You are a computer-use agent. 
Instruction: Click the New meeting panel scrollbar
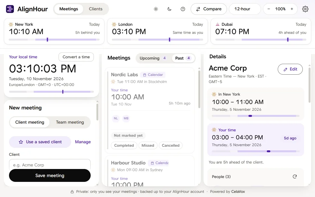97,112
